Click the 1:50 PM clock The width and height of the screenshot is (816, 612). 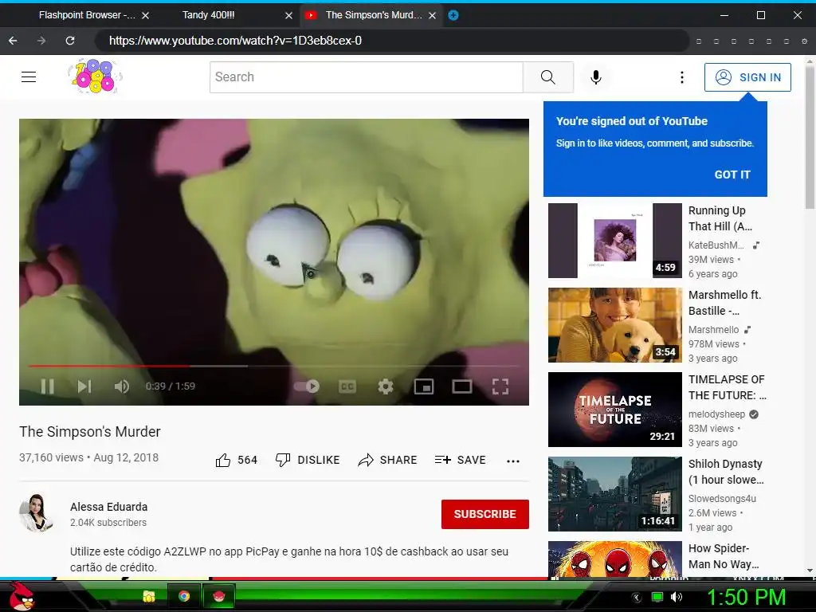[746, 597]
